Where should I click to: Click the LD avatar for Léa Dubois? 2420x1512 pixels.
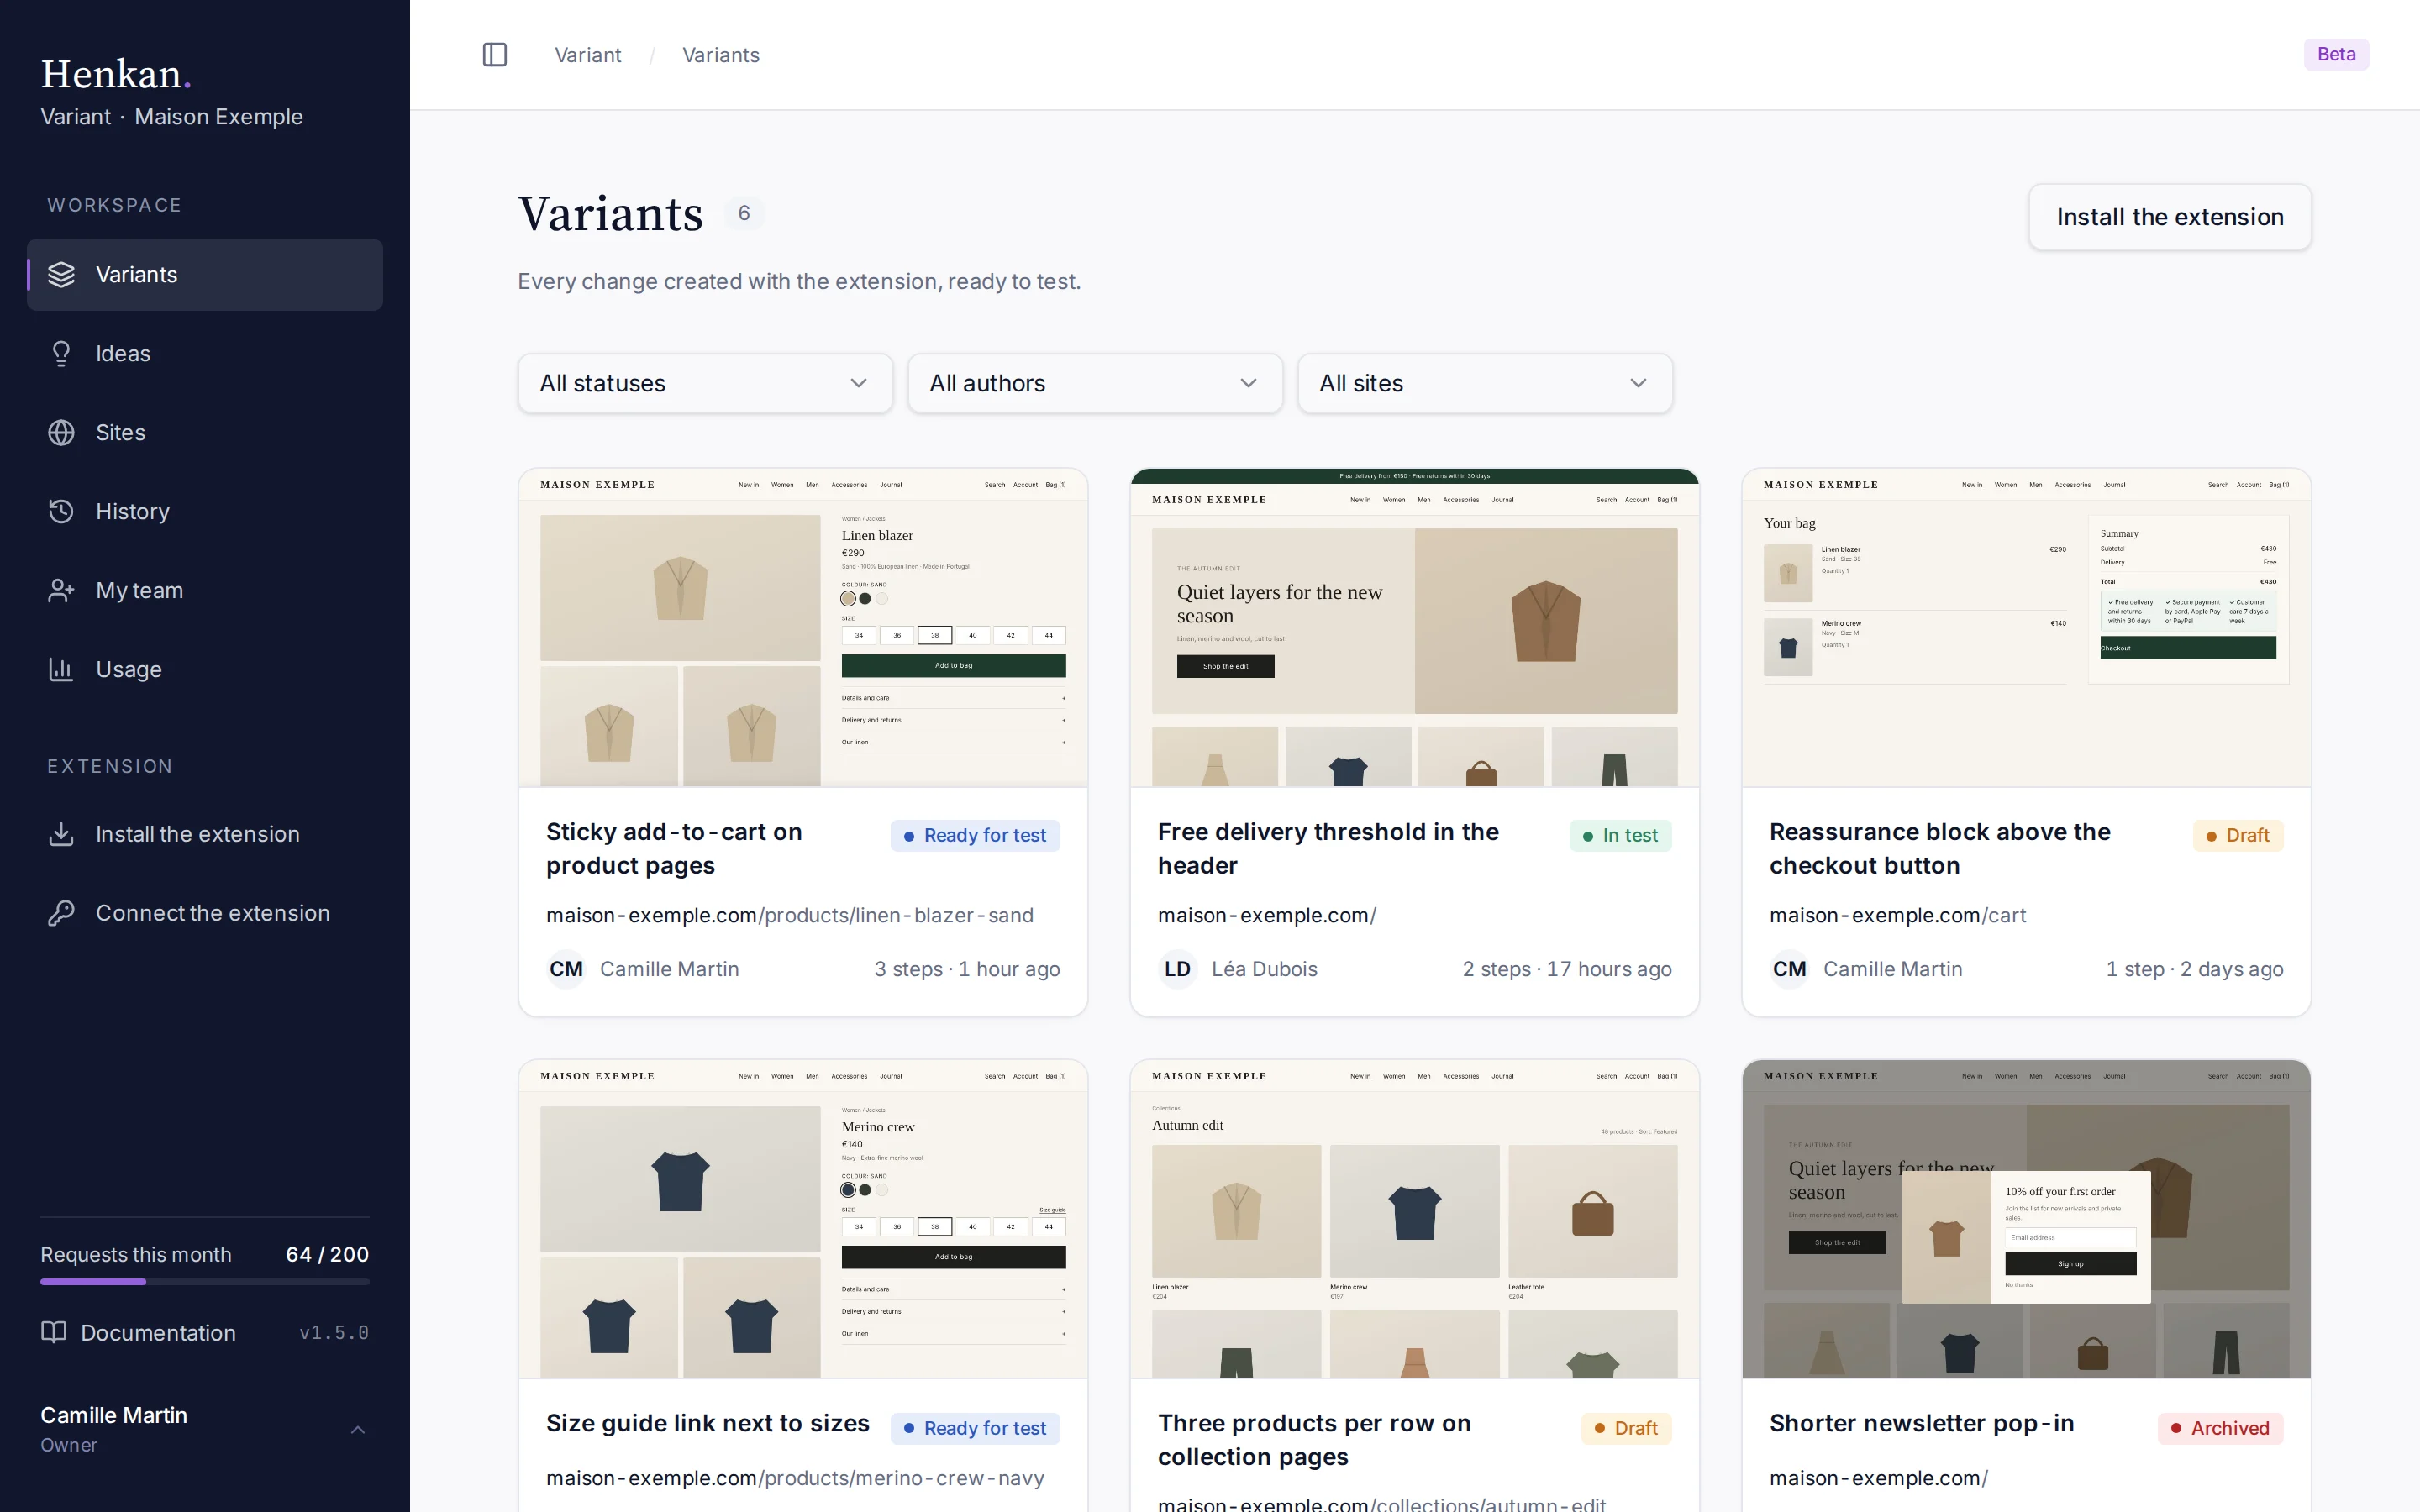coord(1178,969)
